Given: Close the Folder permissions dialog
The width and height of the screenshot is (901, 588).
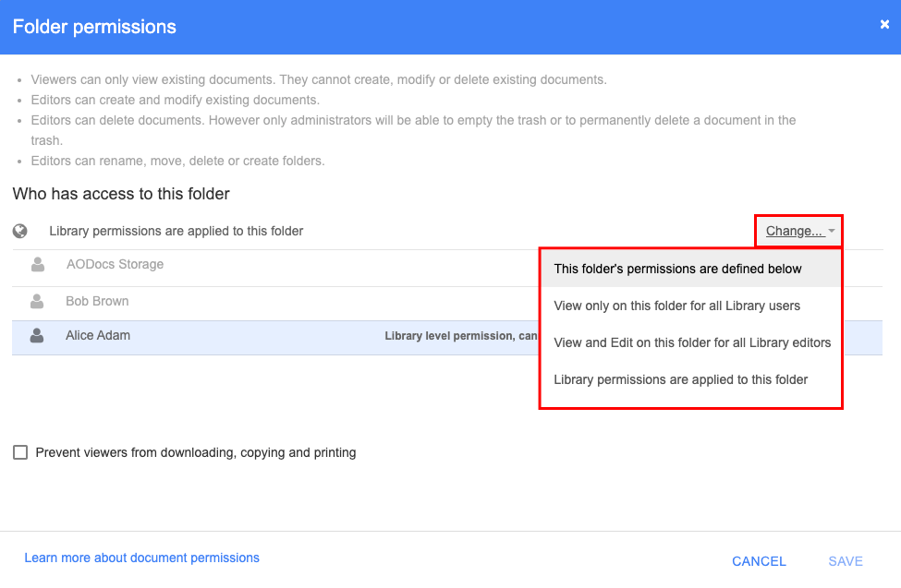Looking at the screenshot, I should tap(884, 24).
